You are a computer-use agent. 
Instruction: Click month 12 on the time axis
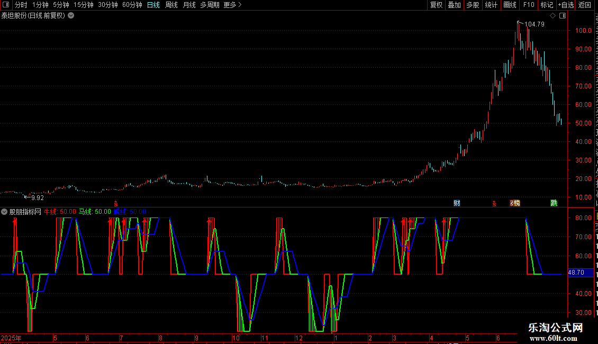pos(298,338)
